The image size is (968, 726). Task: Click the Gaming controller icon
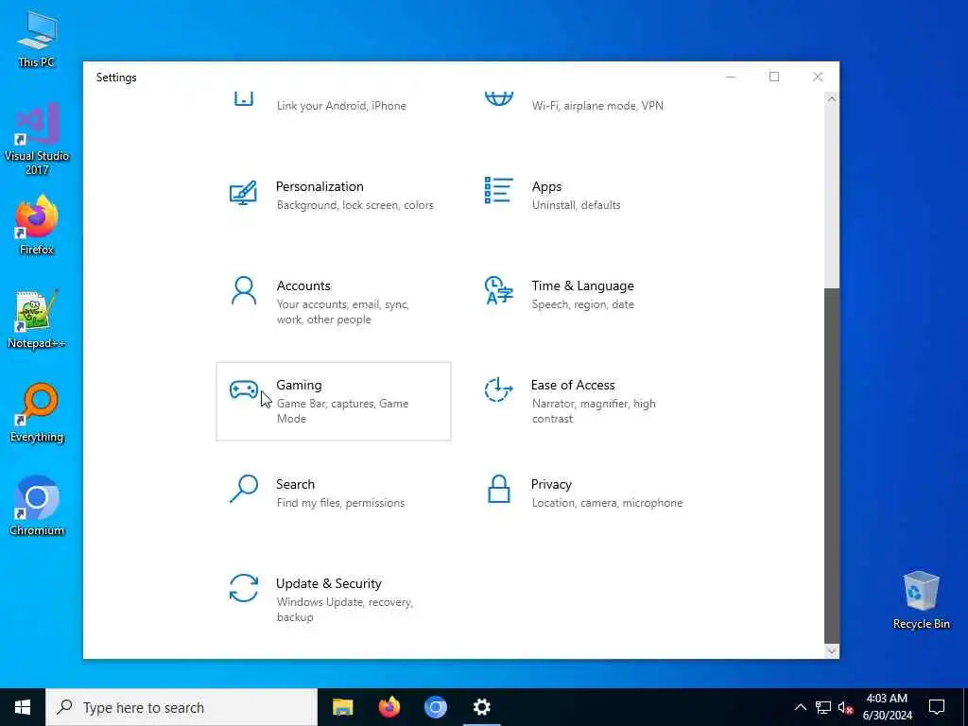point(243,390)
